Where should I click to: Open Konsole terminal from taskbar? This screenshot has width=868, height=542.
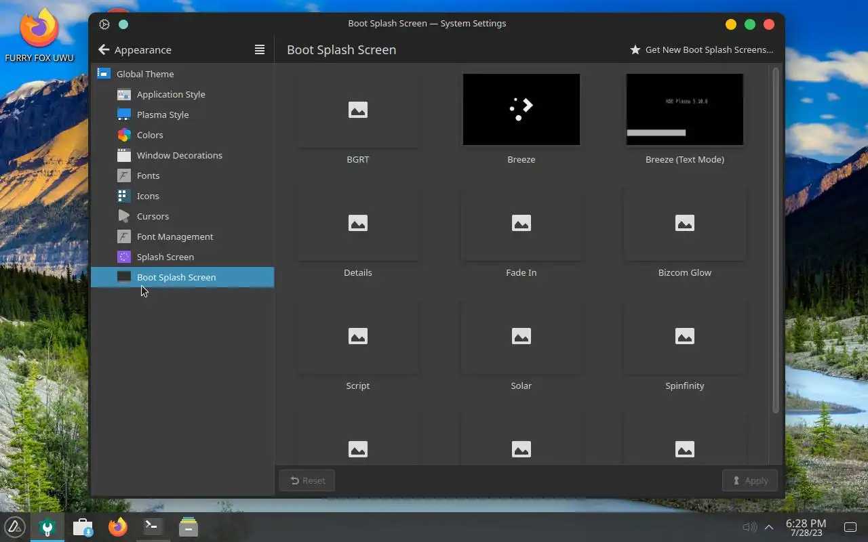[153, 526]
